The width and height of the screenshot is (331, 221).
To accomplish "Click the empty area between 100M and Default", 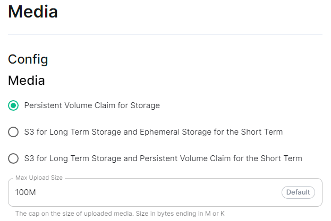I will click(158, 192).
